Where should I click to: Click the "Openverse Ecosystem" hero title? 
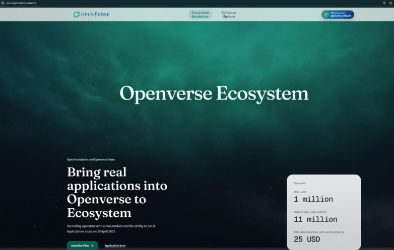(214, 94)
